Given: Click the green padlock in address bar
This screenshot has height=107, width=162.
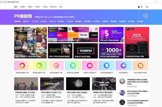Looking at the screenshot, I should 1,2.
